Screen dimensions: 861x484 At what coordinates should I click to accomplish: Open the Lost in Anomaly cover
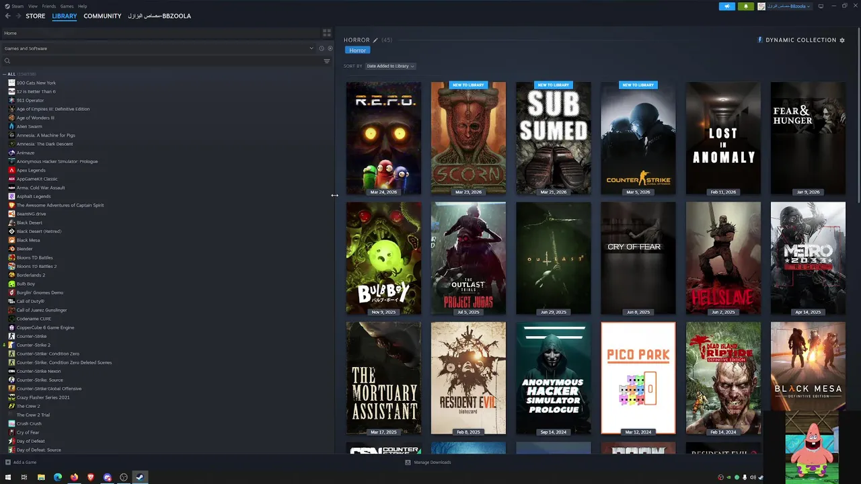click(723, 138)
